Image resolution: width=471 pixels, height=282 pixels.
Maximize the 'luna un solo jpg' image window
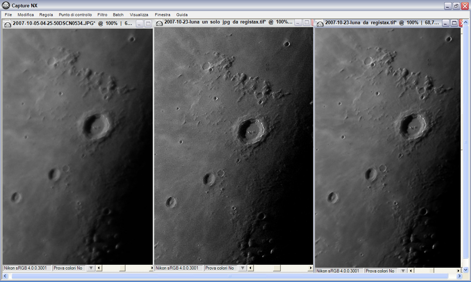coord(307,23)
